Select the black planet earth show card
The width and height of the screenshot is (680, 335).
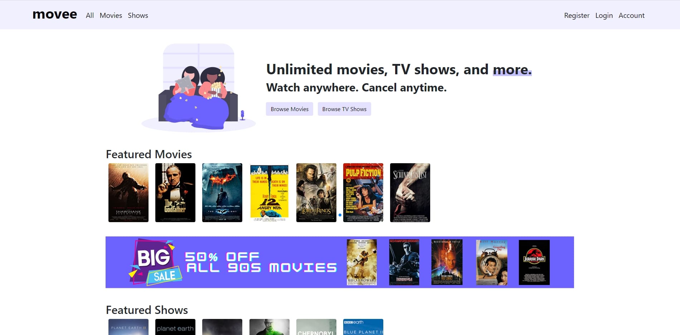pos(175,327)
